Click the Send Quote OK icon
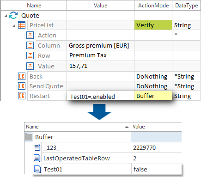Image resolution: width=201 pixels, height=177 pixels. point(22,86)
